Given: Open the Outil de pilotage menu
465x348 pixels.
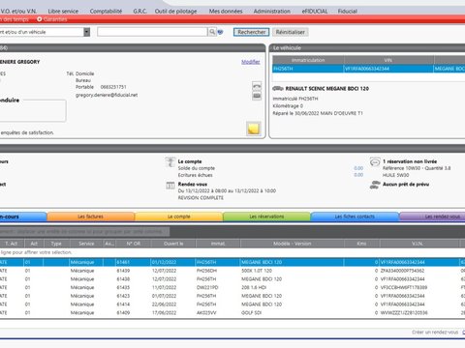Looking at the screenshot, I should point(175,12).
